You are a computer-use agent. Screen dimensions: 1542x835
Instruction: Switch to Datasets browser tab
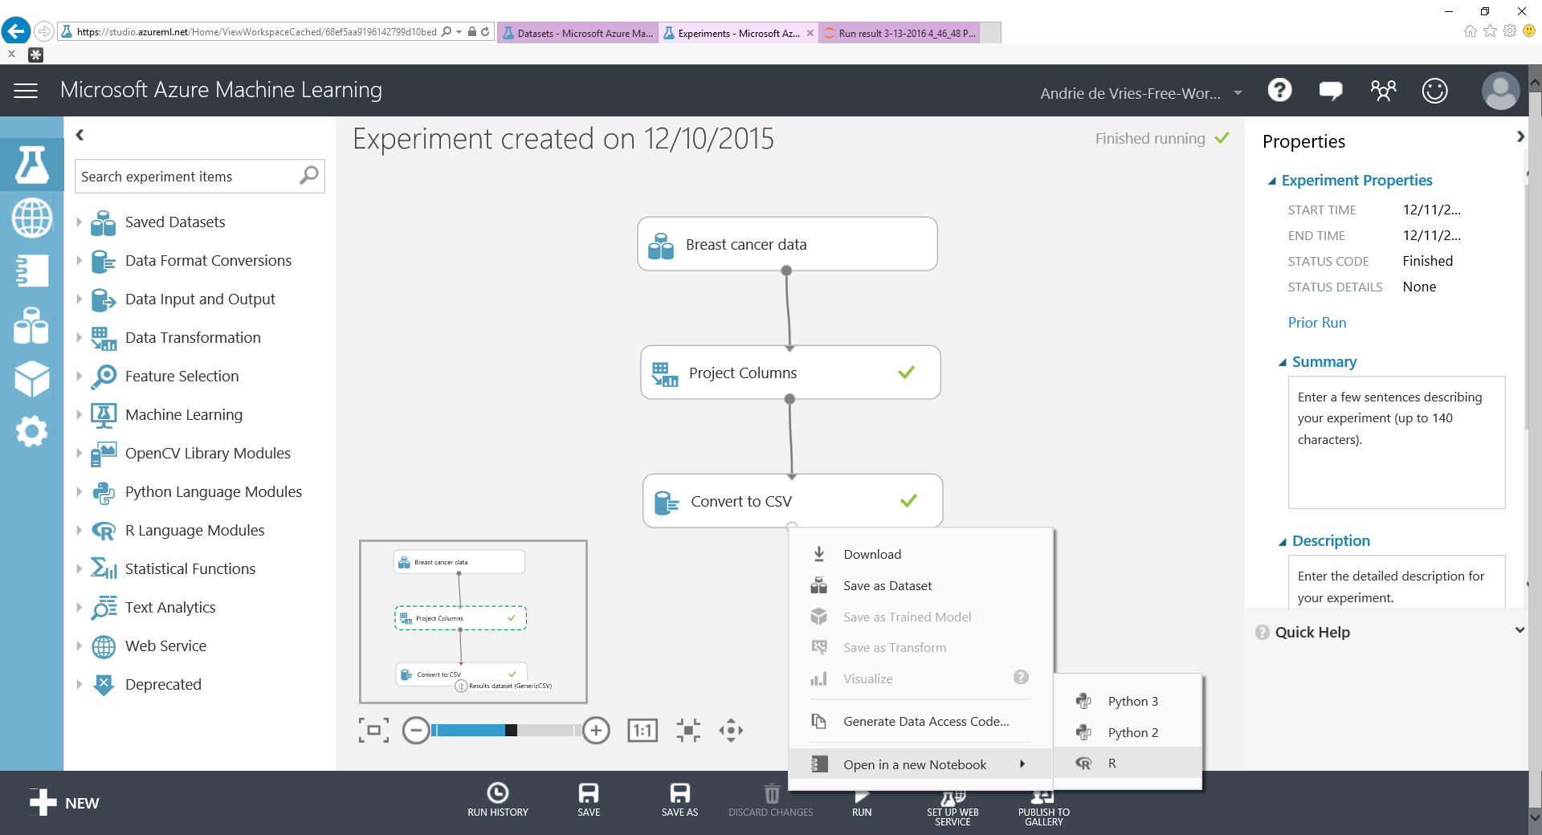tap(577, 33)
